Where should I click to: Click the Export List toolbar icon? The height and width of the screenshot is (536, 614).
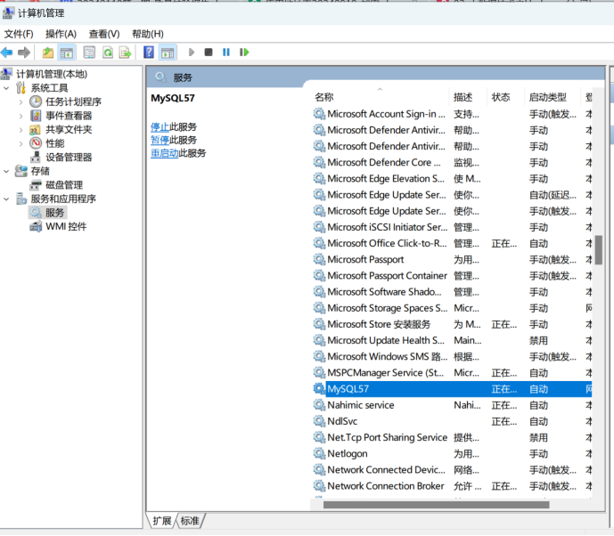click(125, 53)
